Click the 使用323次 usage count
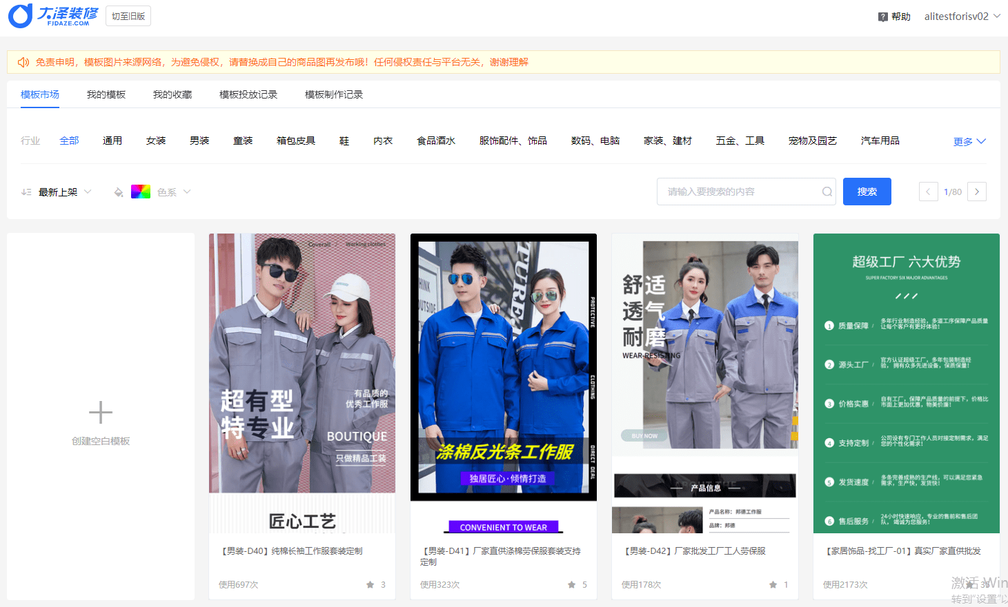The width and height of the screenshot is (1008, 607). point(440,585)
